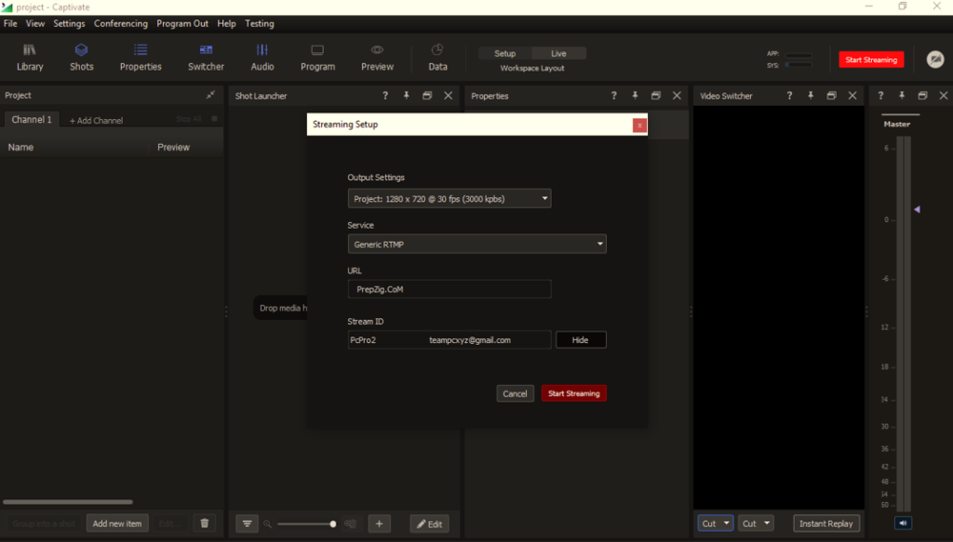Open help for the Master audio panel
The image size is (953, 542).
coord(880,96)
